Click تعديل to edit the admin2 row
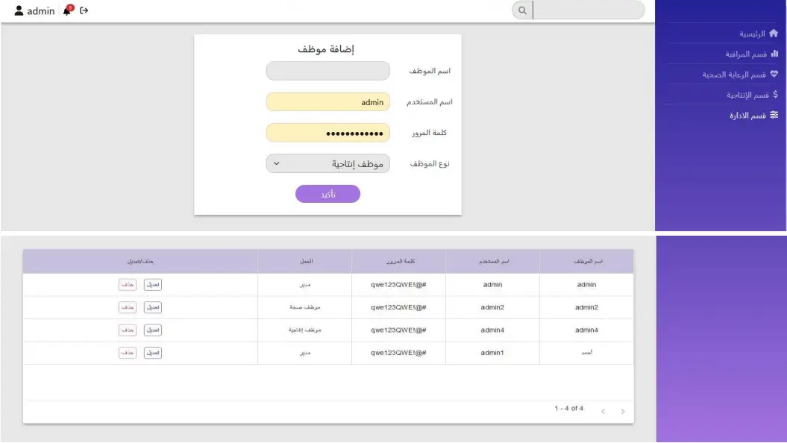Screen dimensions: 787x443 [152, 307]
